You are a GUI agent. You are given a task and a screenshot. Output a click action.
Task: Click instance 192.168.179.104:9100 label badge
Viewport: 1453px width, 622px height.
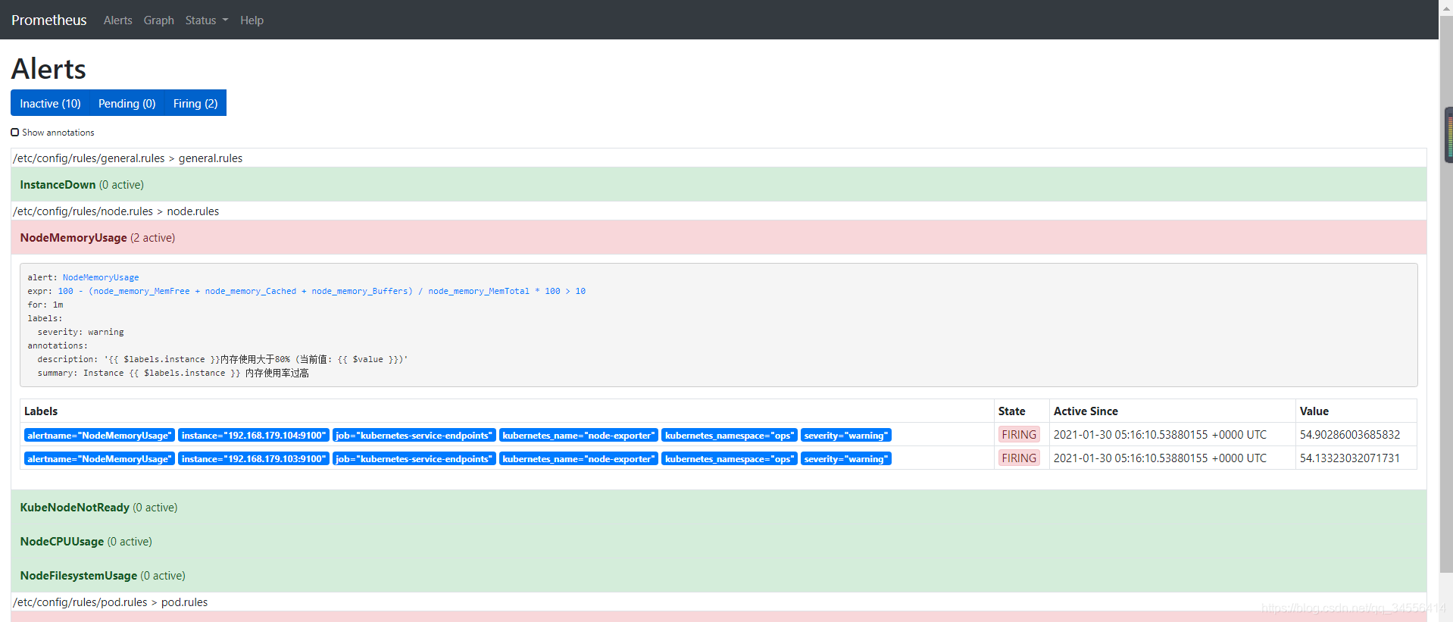(254, 435)
